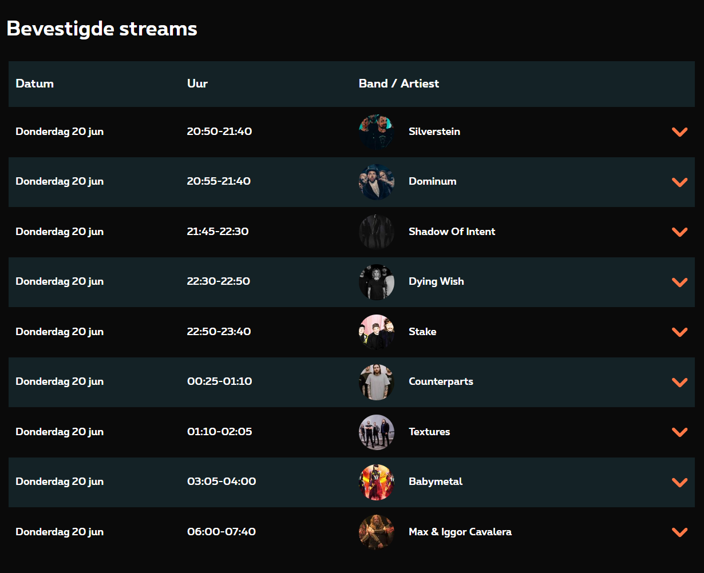Expand the Stake row chevron

pyautogui.click(x=679, y=332)
